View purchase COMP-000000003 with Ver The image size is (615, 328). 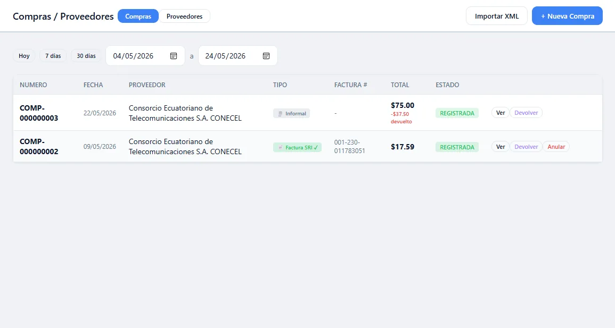click(500, 113)
